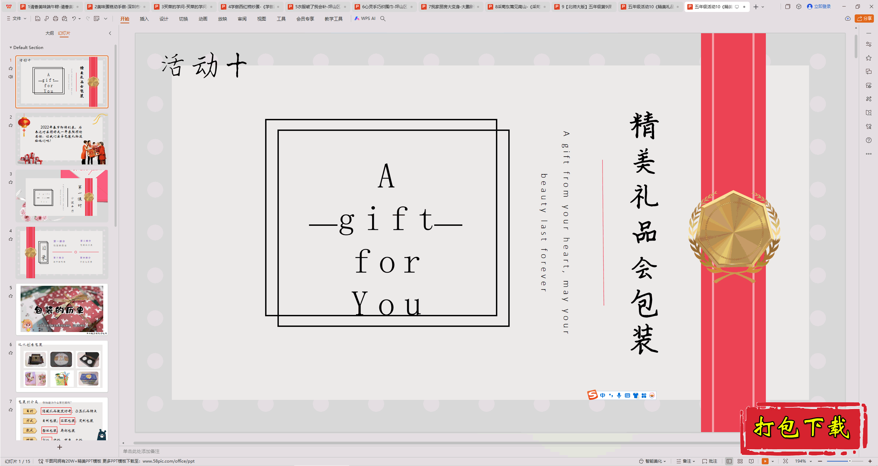Click the vertical scrollbar of slide editor

pos(856,46)
